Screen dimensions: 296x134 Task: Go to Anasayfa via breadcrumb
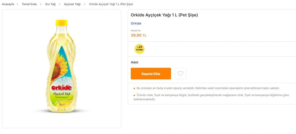8,4
